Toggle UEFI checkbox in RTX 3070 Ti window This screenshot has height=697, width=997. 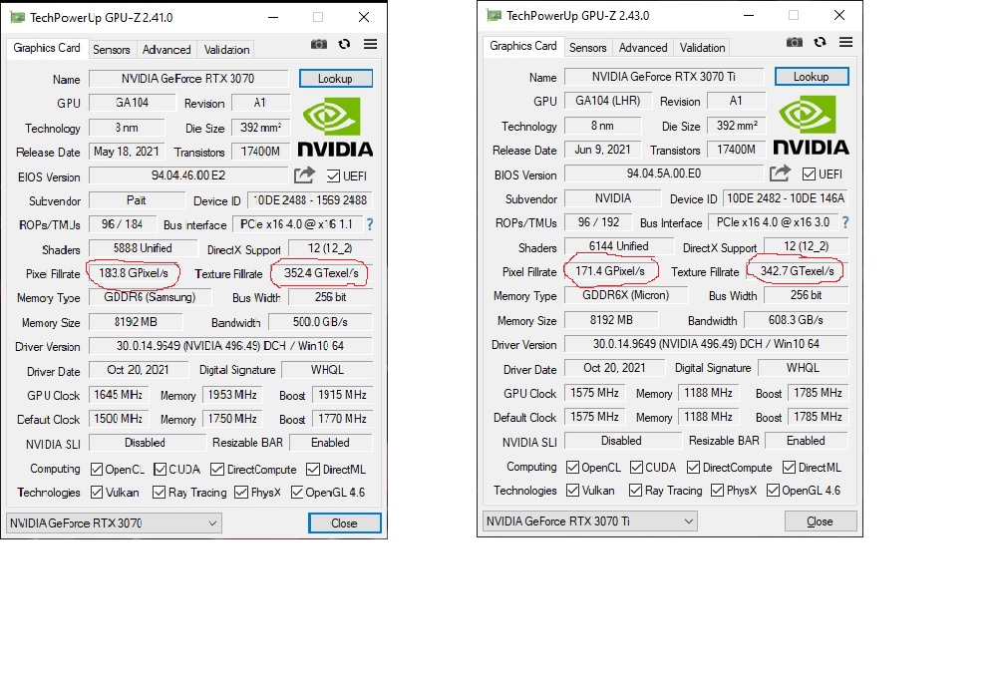click(809, 174)
